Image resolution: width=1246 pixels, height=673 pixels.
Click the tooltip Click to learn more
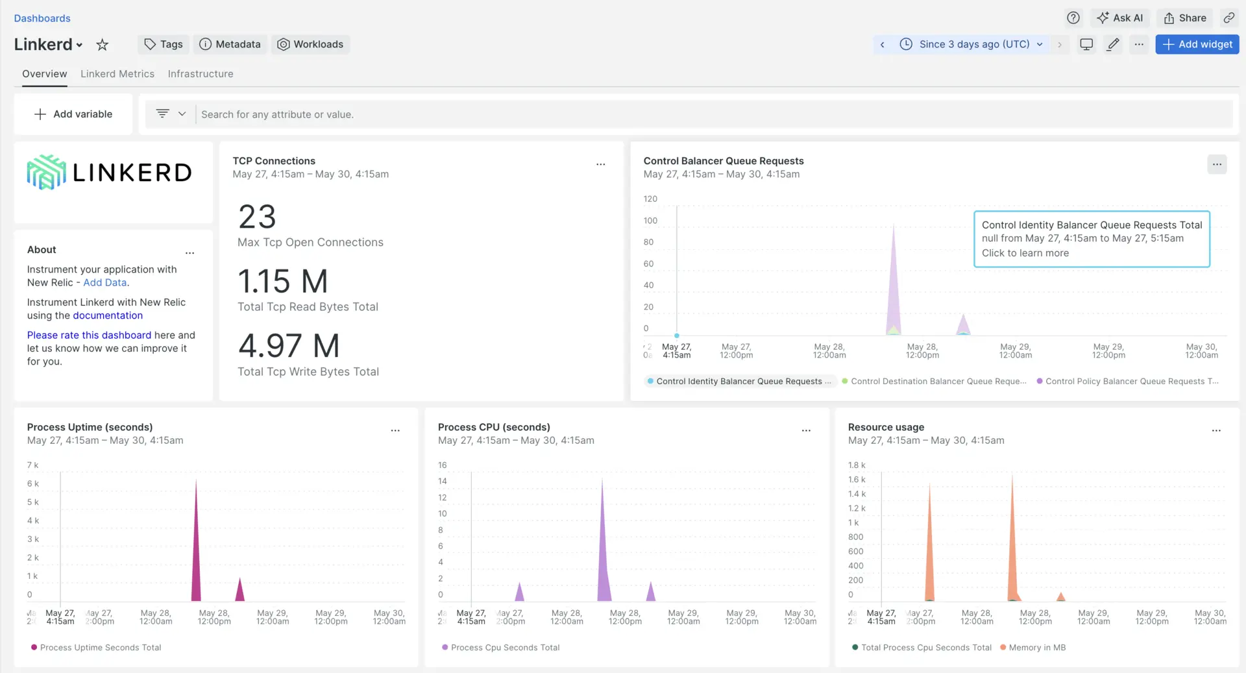coord(1025,253)
